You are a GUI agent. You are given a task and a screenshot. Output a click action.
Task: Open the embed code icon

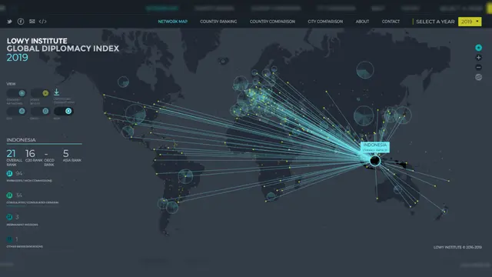pos(43,22)
